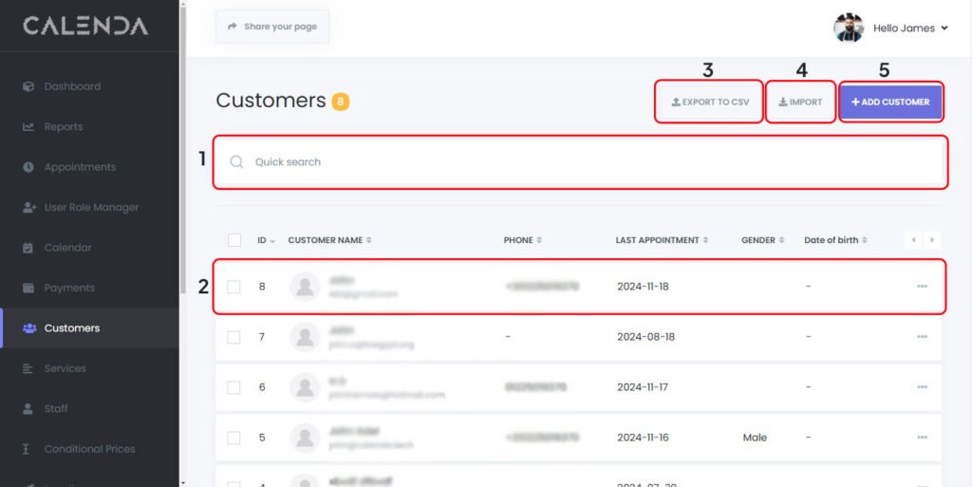This screenshot has height=487, width=972.
Task: Check the box for customer ID 5
Action: click(x=234, y=438)
